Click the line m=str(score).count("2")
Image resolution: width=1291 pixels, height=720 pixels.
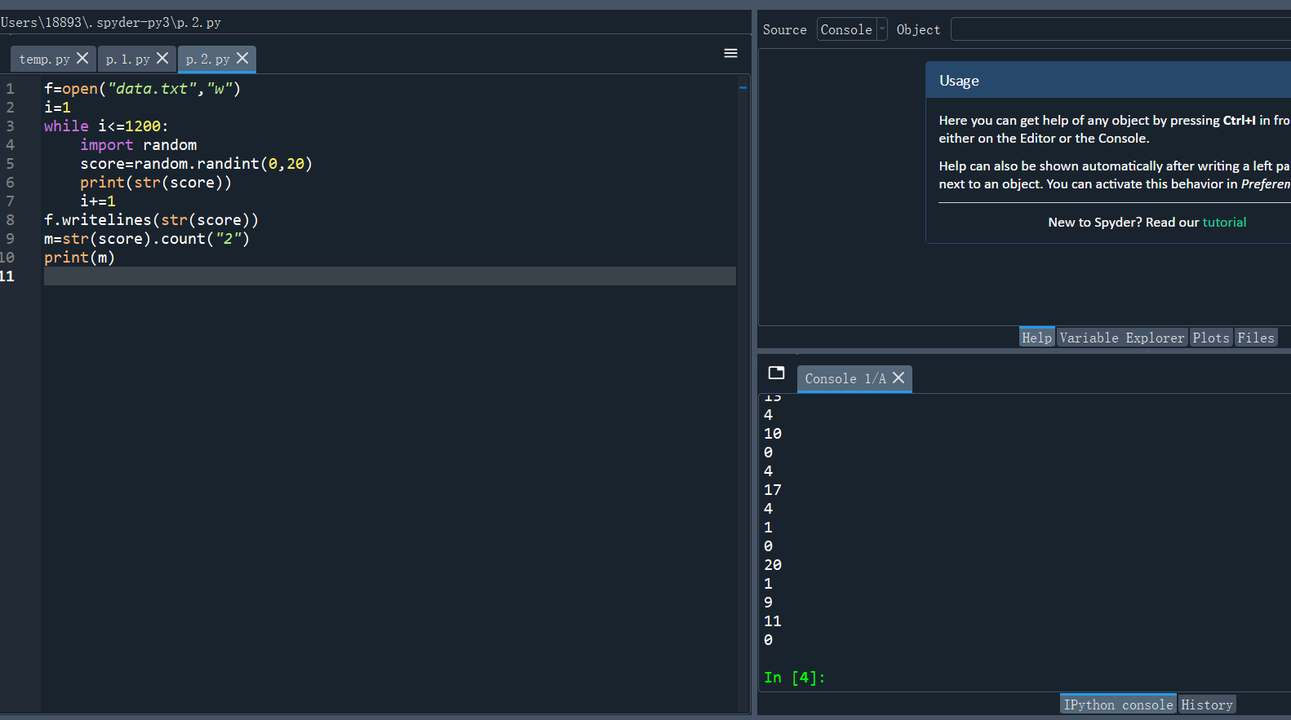coord(147,239)
